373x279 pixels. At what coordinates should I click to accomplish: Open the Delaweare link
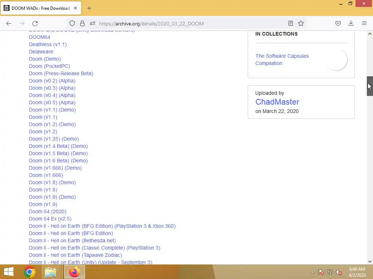[41, 52]
